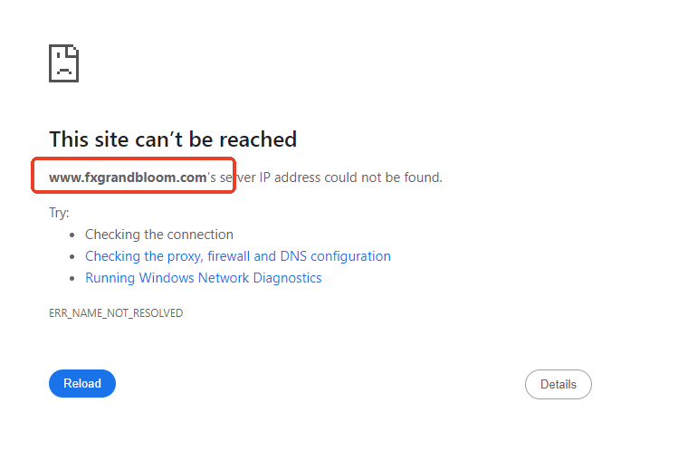Viewport: 678px width, 470px height.
Task: Click the word "reached" in the heading
Action: click(x=259, y=139)
